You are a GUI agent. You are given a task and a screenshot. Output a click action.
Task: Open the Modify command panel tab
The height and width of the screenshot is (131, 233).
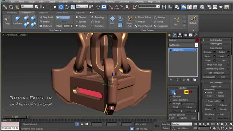click(175, 35)
